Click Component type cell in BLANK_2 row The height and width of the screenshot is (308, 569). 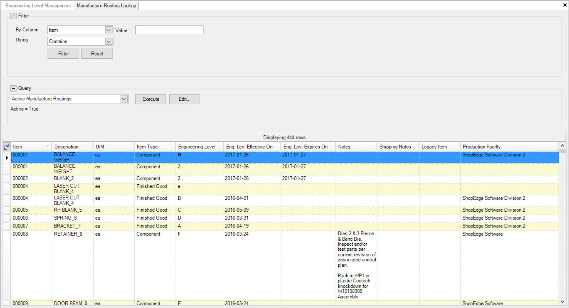[x=155, y=179]
